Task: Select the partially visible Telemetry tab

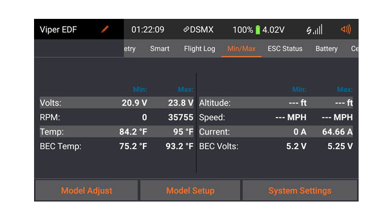Action: pyautogui.click(x=129, y=49)
